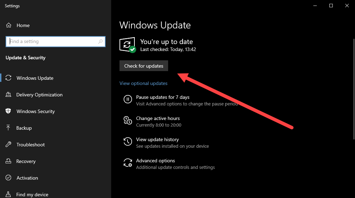Maximize the Settings window
The width and height of the screenshot is (355, 198).
pyautogui.click(x=331, y=6)
